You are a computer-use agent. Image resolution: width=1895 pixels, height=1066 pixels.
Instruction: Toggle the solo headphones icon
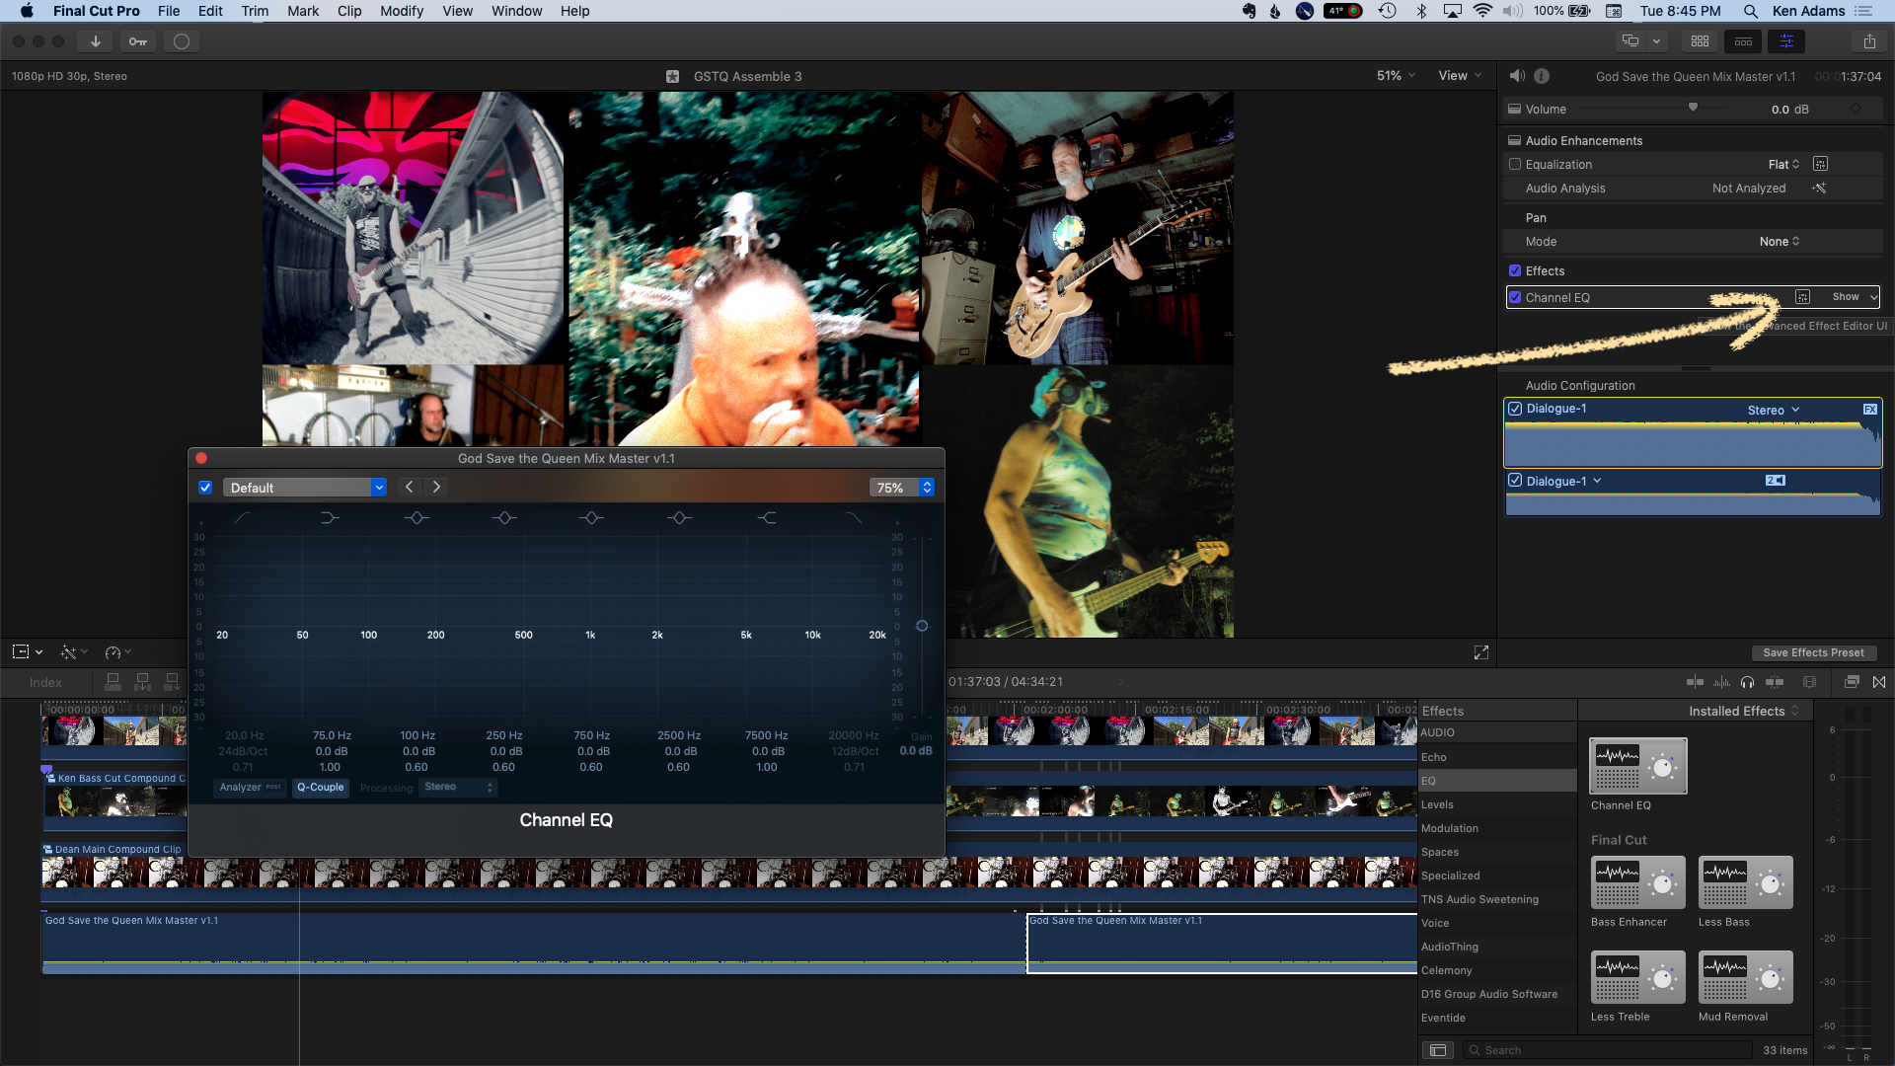[1748, 682]
